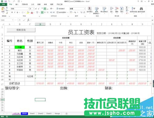Select column D header
Screen dimensions: 154x118
[x=40, y=24]
